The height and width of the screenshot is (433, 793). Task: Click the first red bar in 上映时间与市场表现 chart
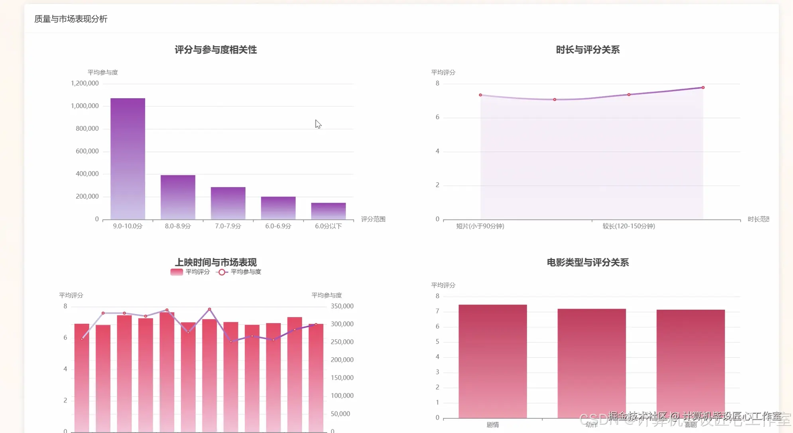(x=82, y=379)
